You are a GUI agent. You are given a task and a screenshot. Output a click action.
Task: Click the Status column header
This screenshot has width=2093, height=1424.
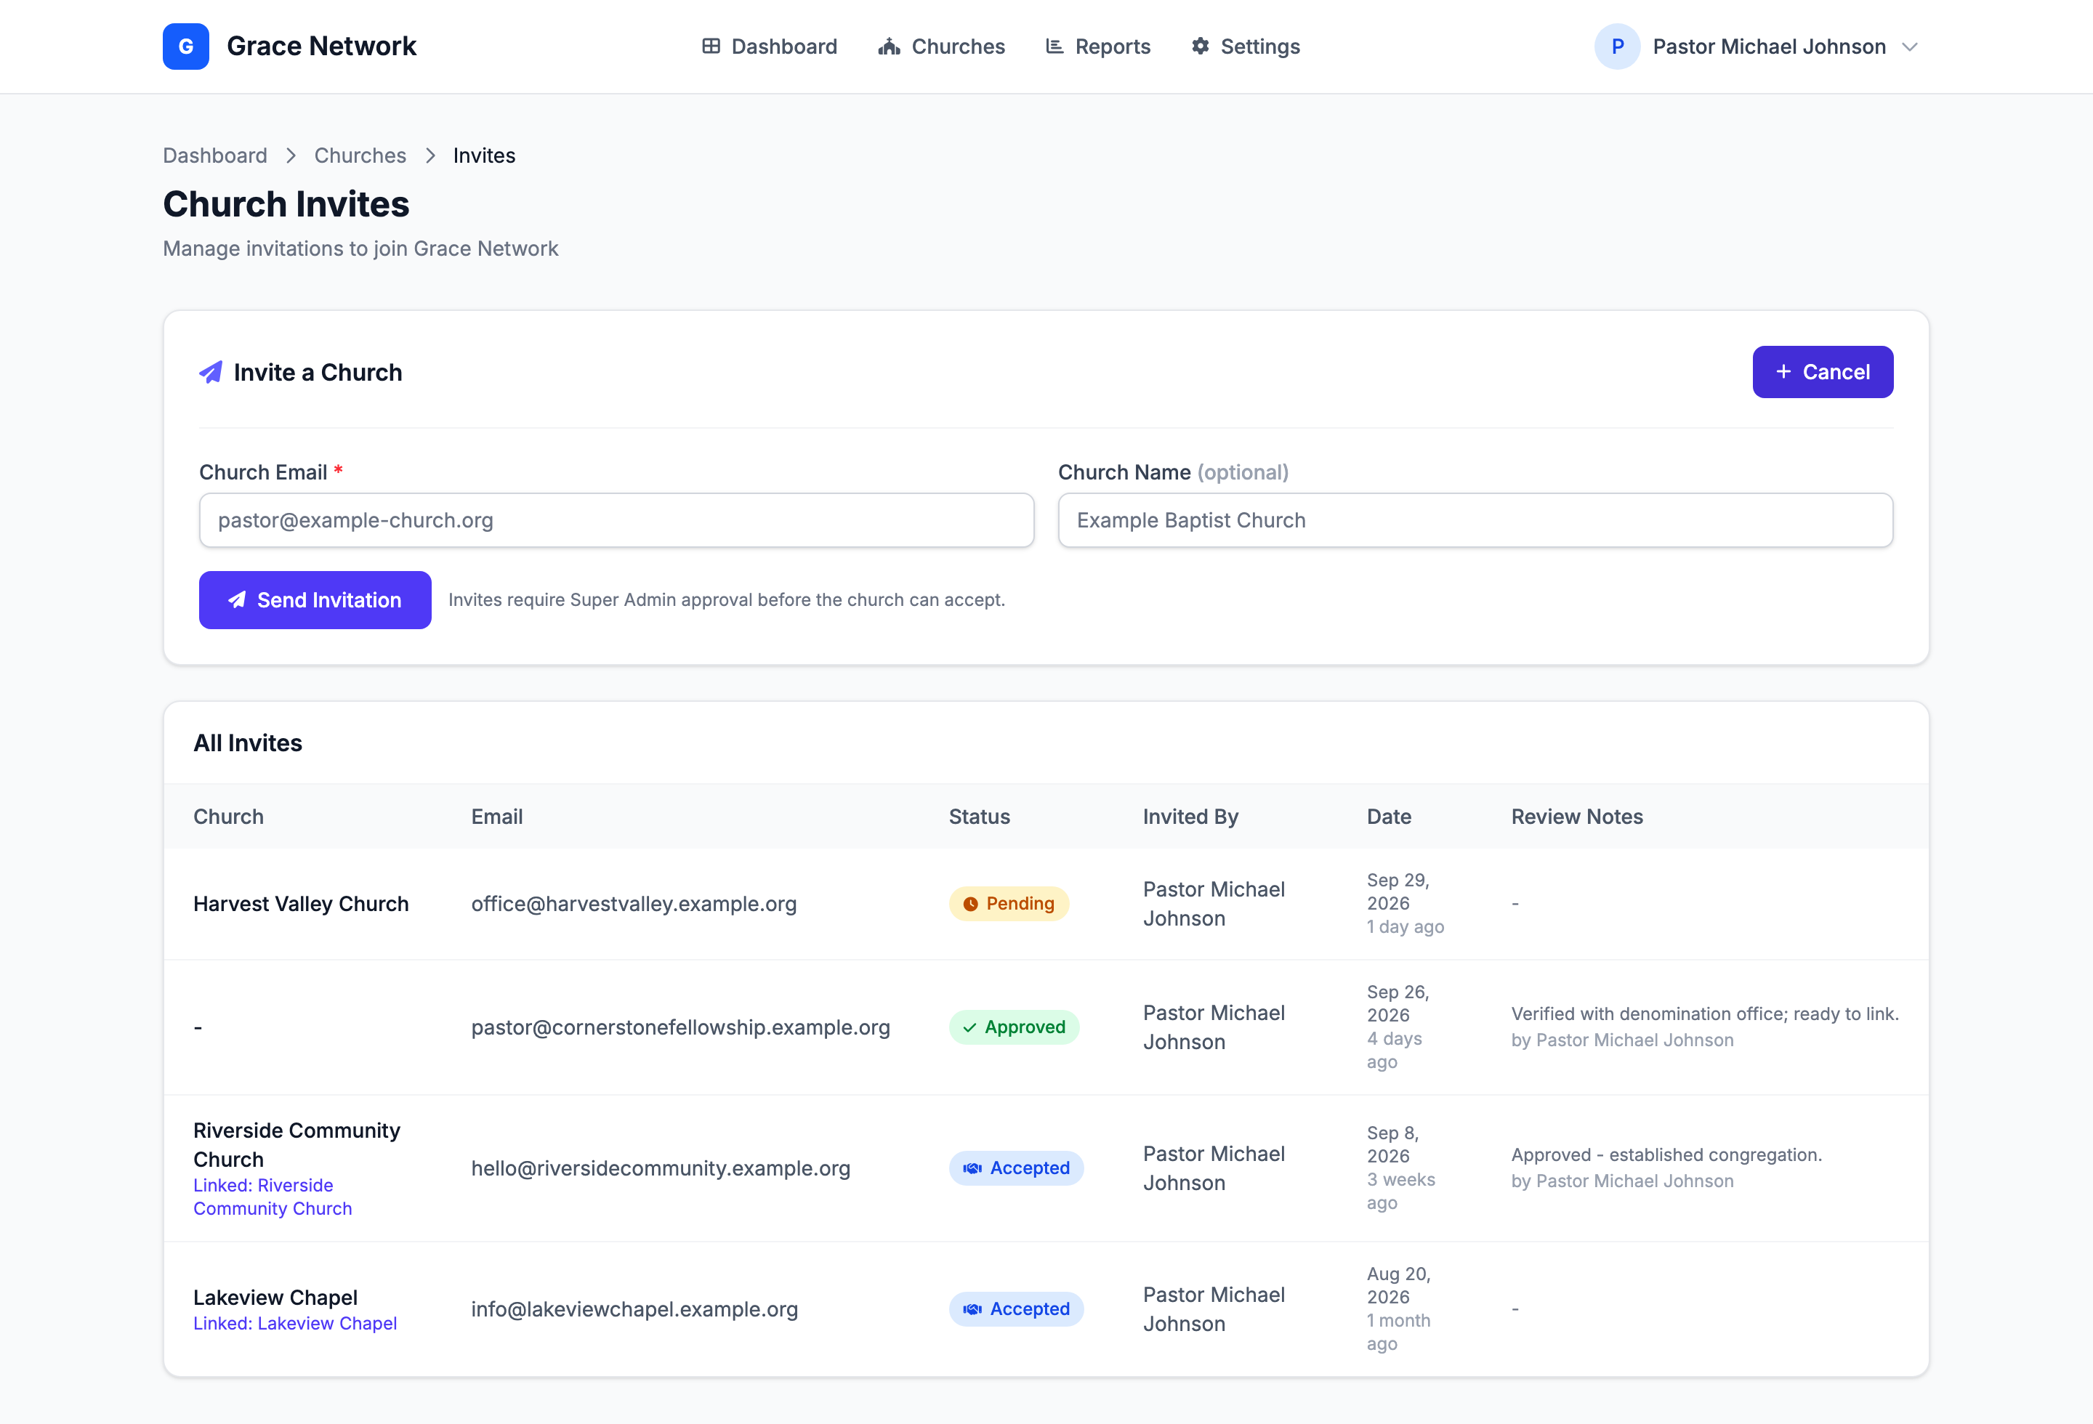pos(979,817)
